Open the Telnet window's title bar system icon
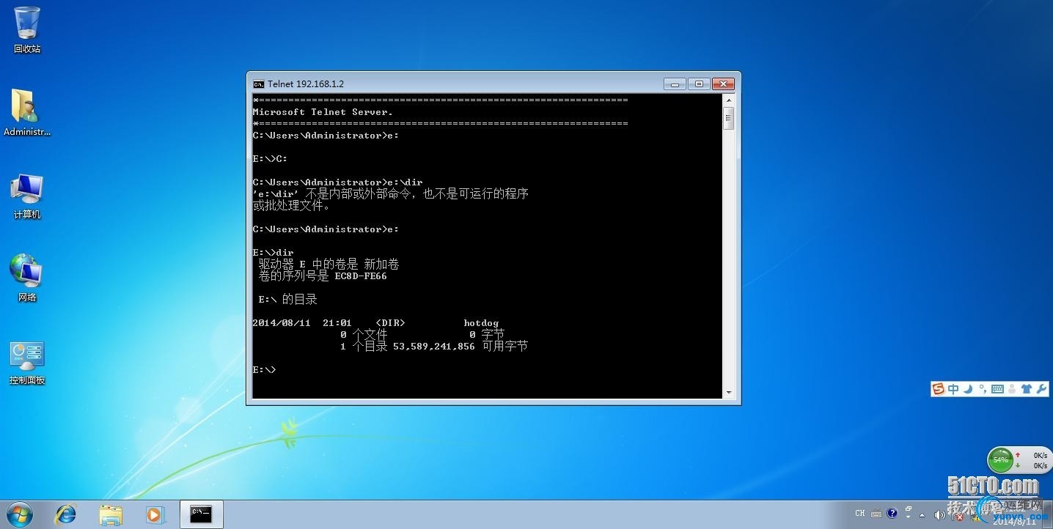Screen dimensions: 1053x529 tap(258, 84)
